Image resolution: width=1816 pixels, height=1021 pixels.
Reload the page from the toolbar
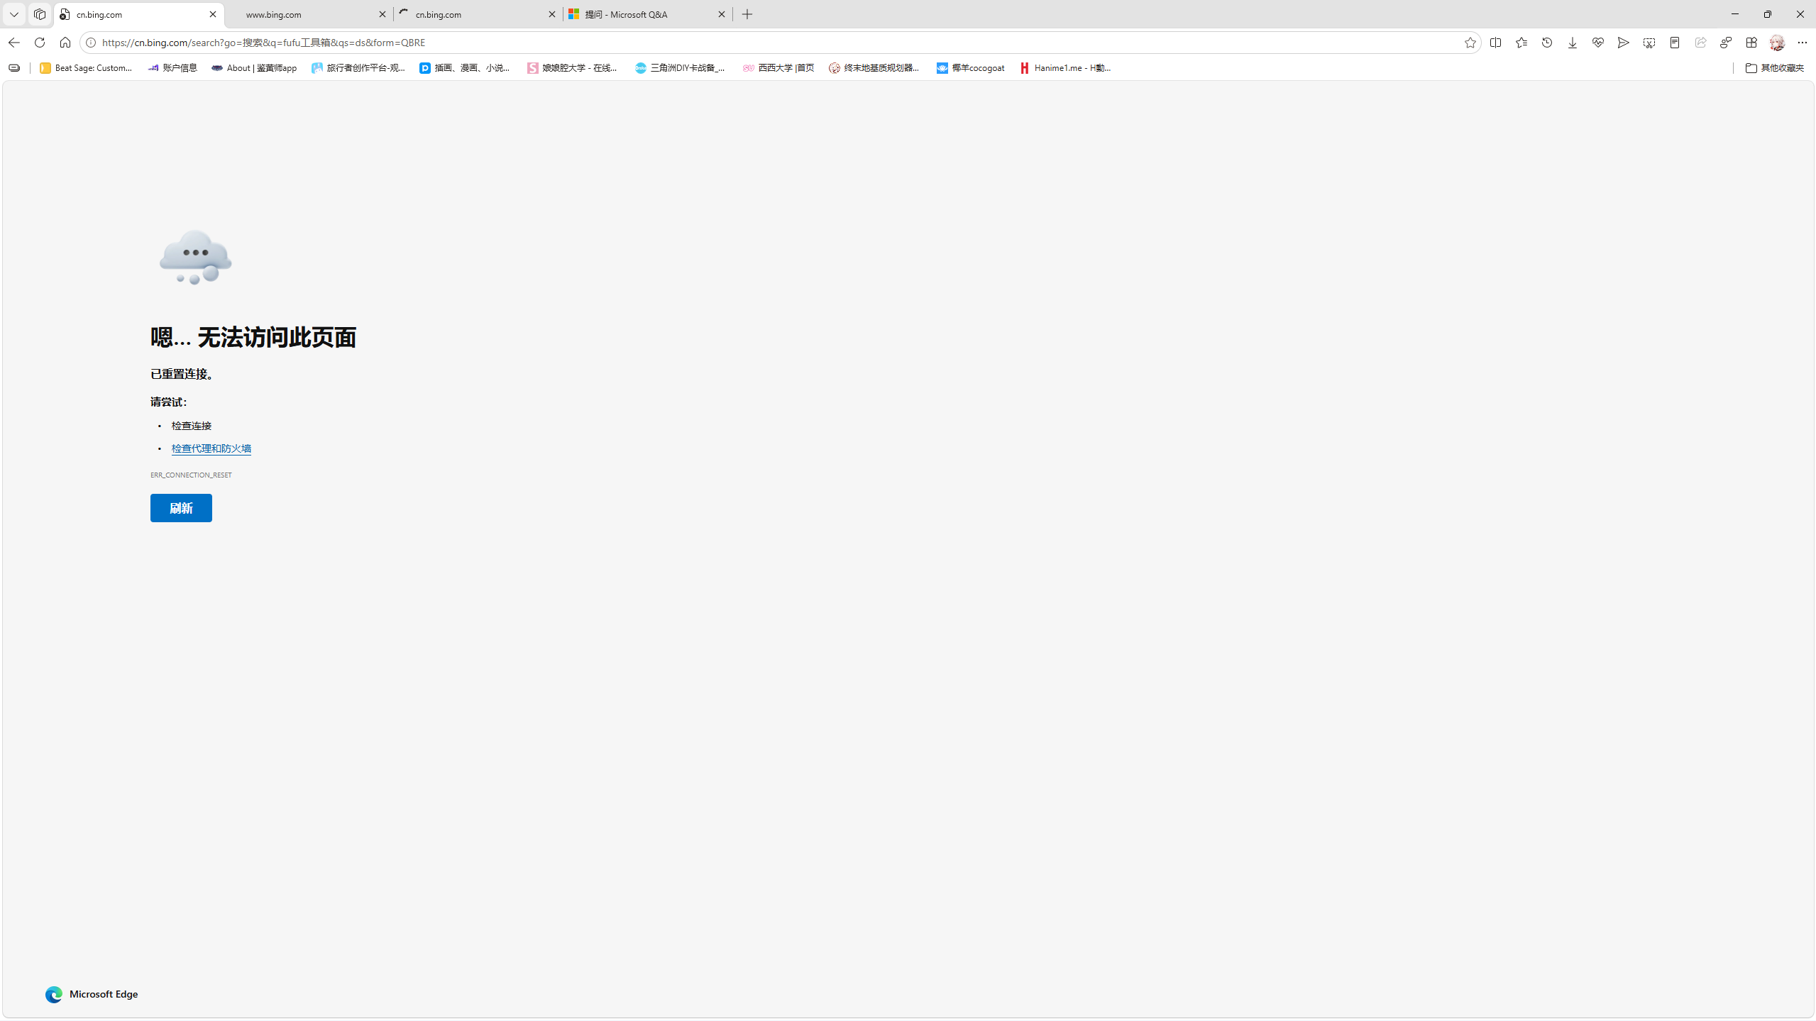click(x=40, y=43)
